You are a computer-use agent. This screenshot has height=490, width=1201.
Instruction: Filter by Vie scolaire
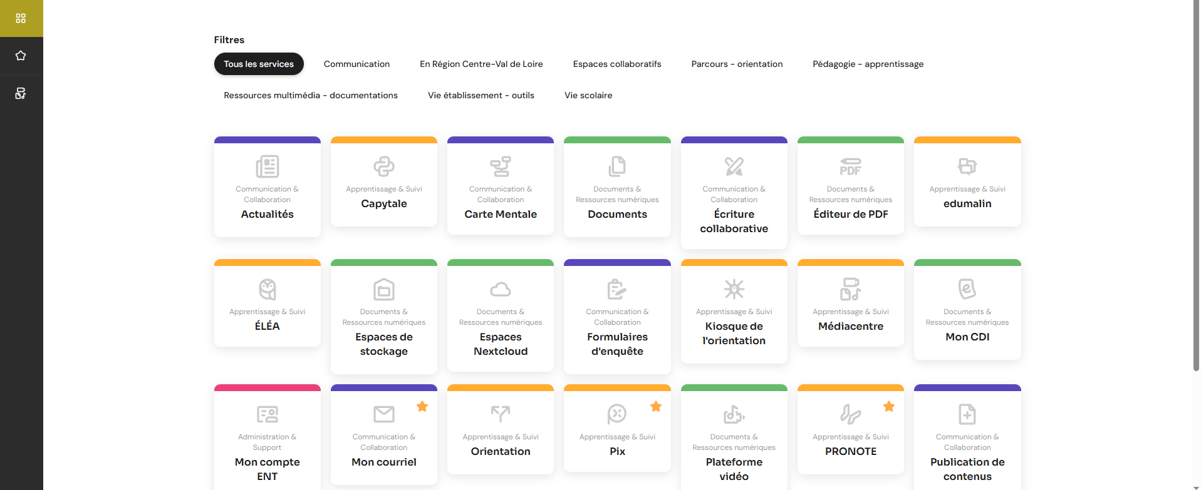pyautogui.click(x=588, y=95)
